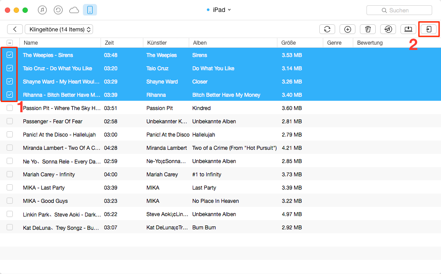This screenshot has height=274, width=441.
Task: Click size '4.21 MB' cell
Action: point(292,148)
